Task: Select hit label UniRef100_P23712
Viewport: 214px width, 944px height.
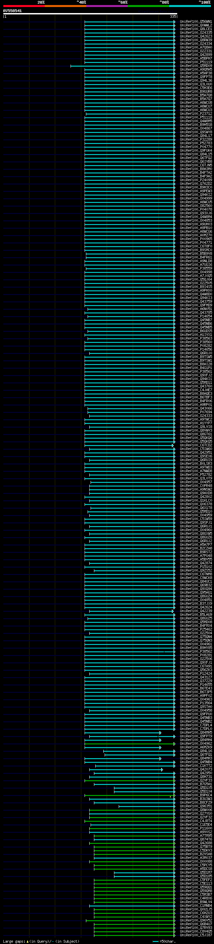Action: coord(196,114)
